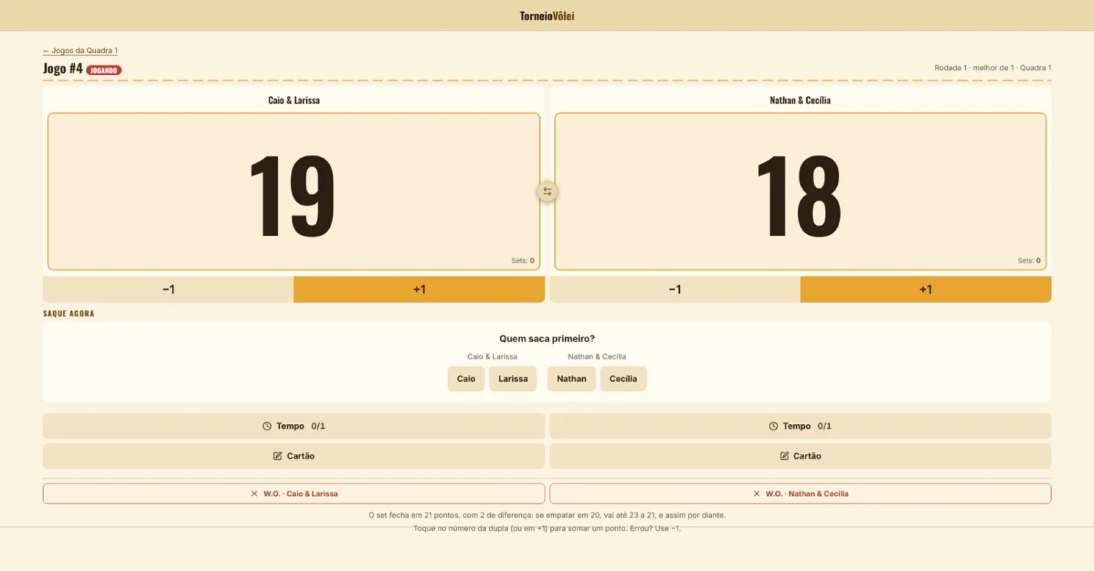Go back to Jogos da Quadra 1

[x=80, y=51]
